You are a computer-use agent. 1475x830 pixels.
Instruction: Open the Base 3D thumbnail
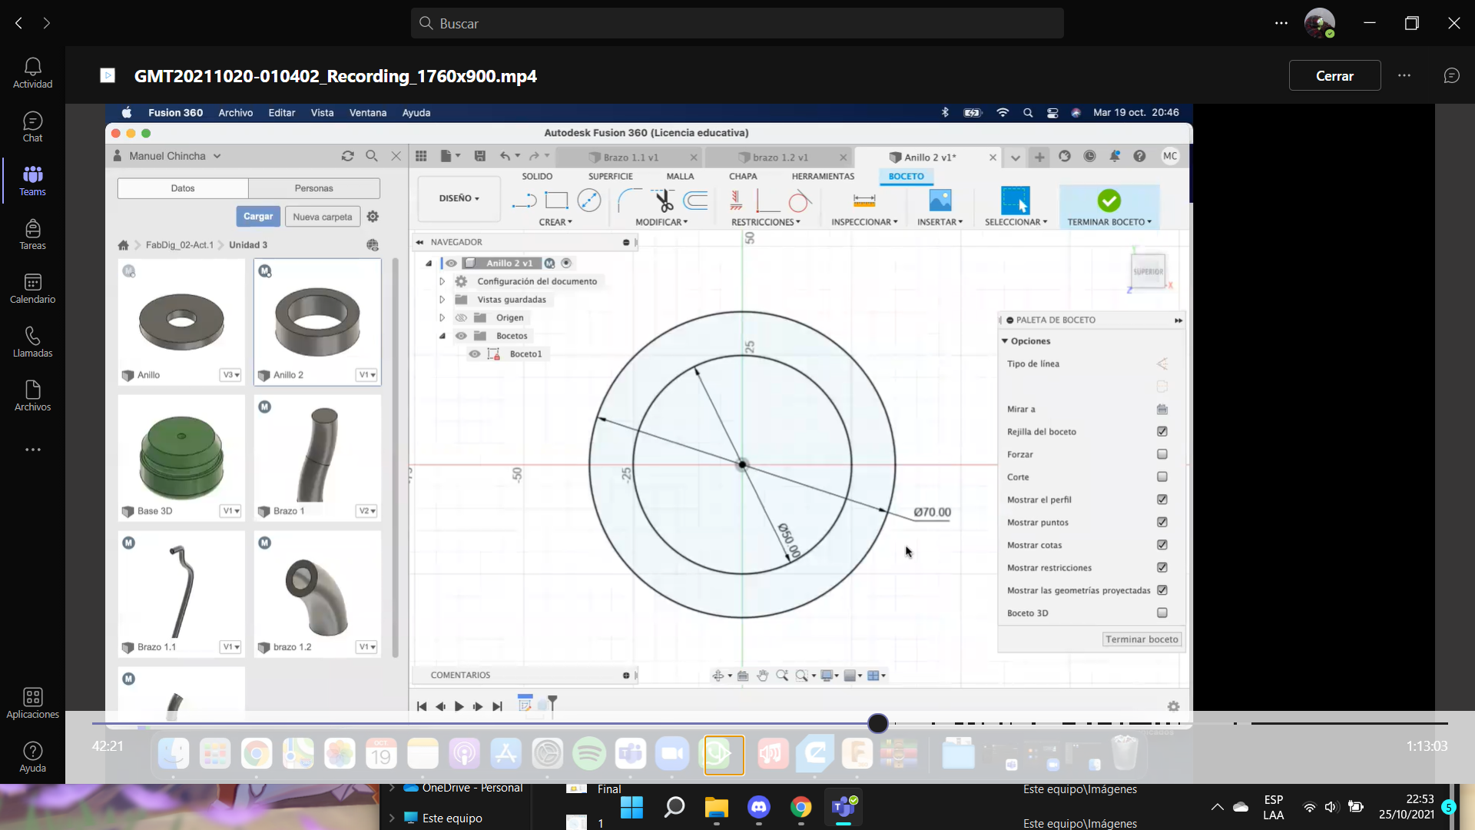pyautogui.click(x=181, y=457)
